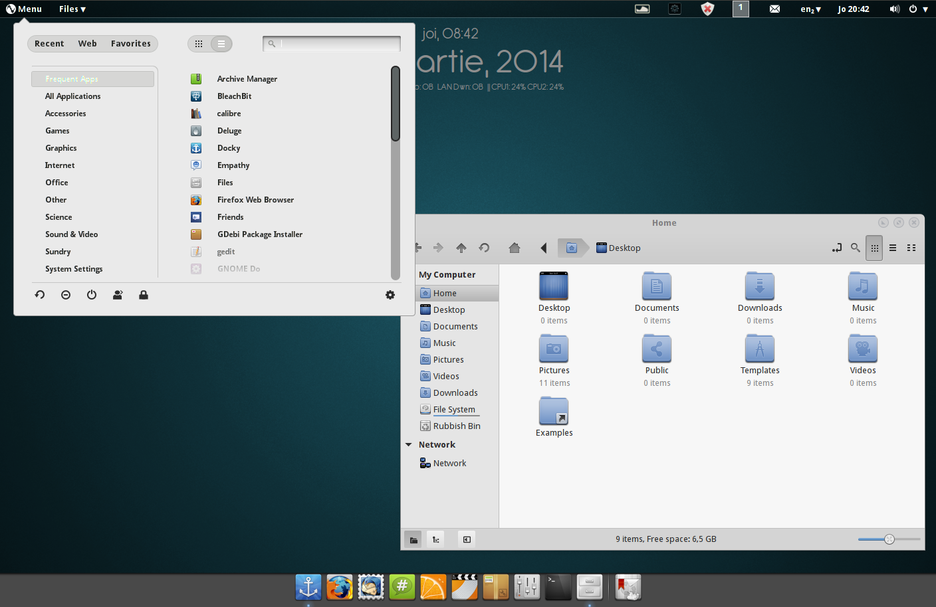
Task: Switch to the Favorites tab
Action: pos(130,44)
